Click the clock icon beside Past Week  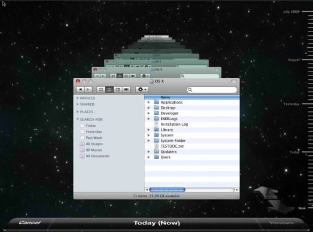[82, 138]
